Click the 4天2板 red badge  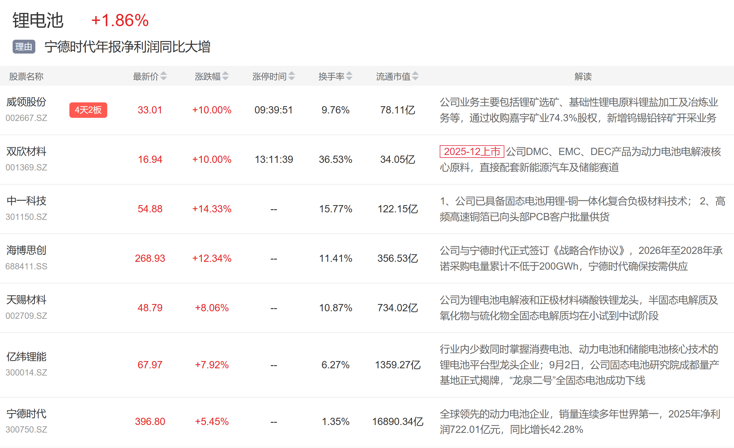[88, 110]
